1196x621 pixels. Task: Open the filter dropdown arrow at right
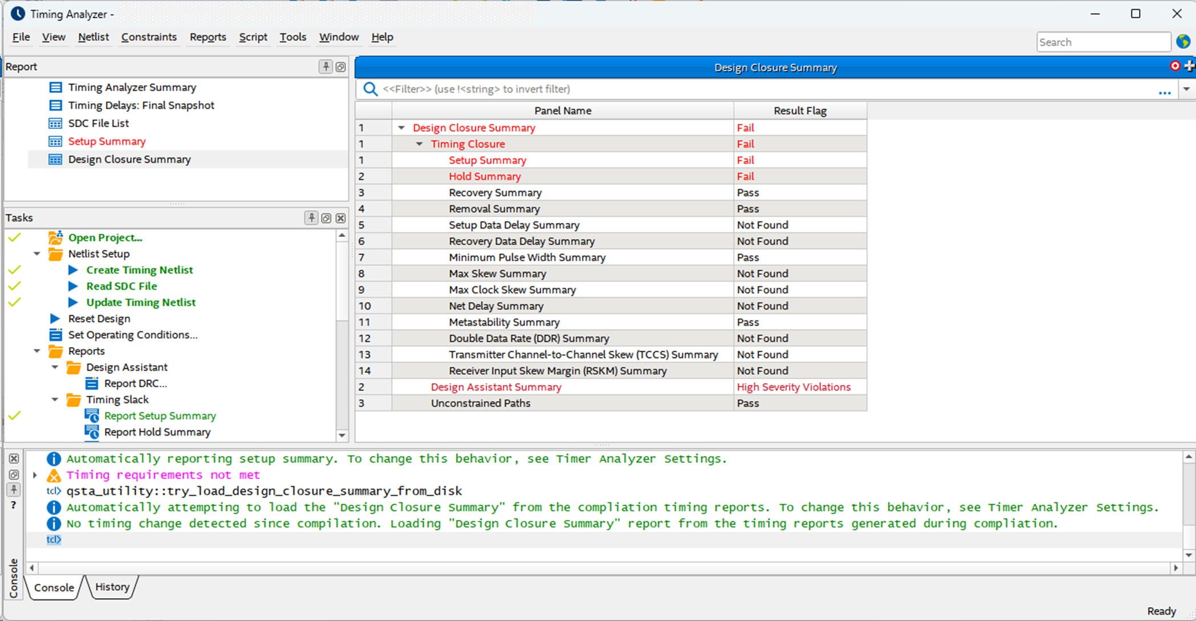click(1186, 89)
